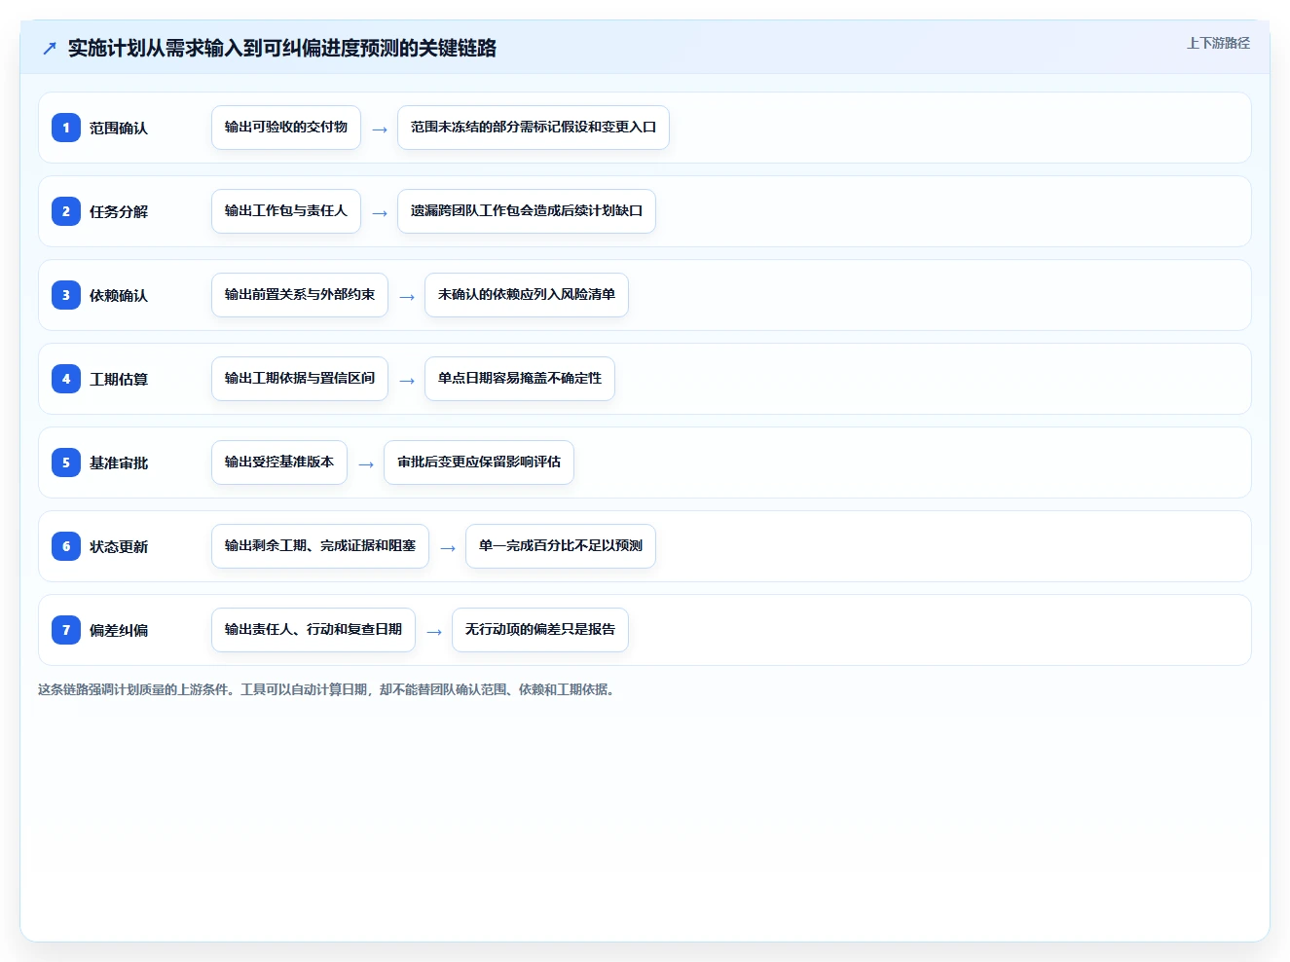Select the 输出剩余工期、完成证据和阻塞 chip
1290x962 pixels.
click(320, 546)
